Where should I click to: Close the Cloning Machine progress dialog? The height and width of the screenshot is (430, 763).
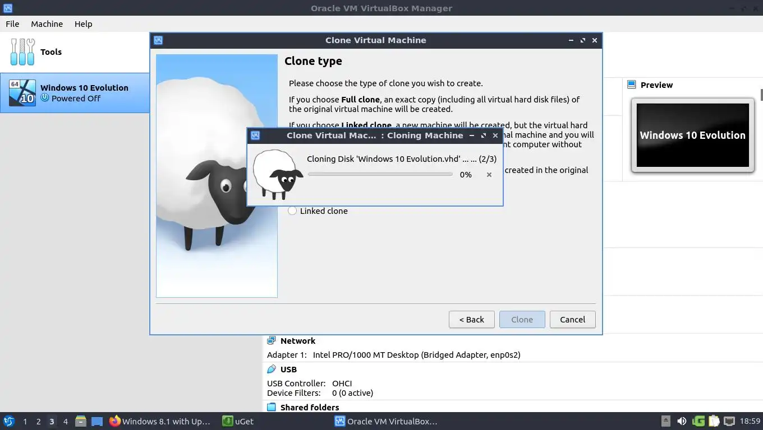(x=495, y=135)
